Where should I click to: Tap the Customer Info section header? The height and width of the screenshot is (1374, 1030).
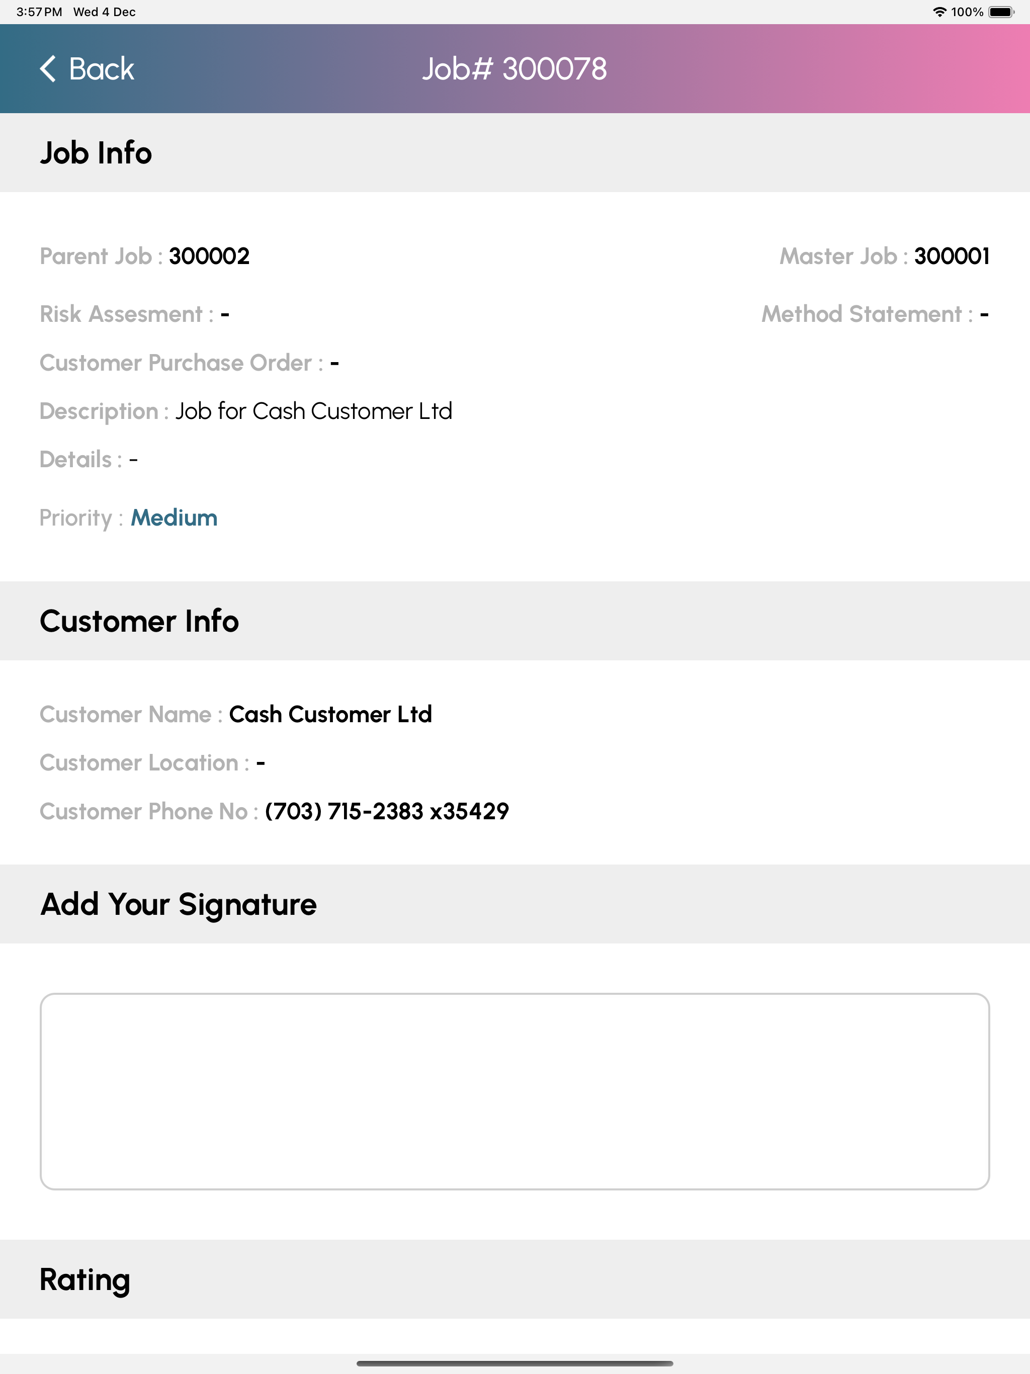[x=515, y=621]
